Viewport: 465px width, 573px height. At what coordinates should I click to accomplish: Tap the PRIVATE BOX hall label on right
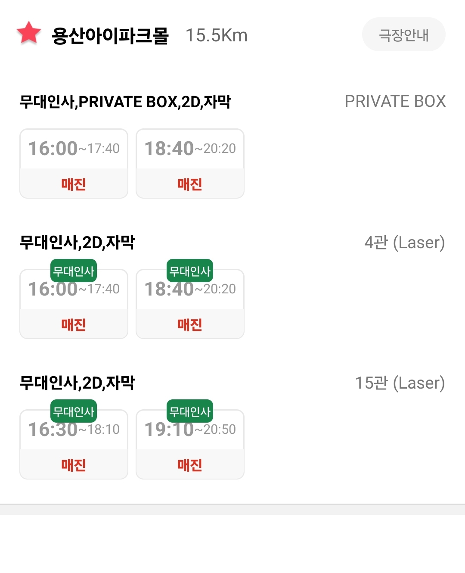(x=395, y=101)
